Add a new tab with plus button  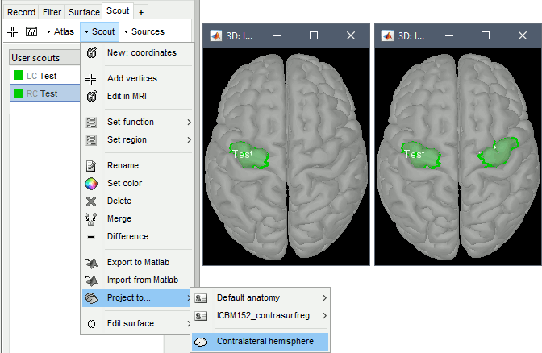[141, 12]
